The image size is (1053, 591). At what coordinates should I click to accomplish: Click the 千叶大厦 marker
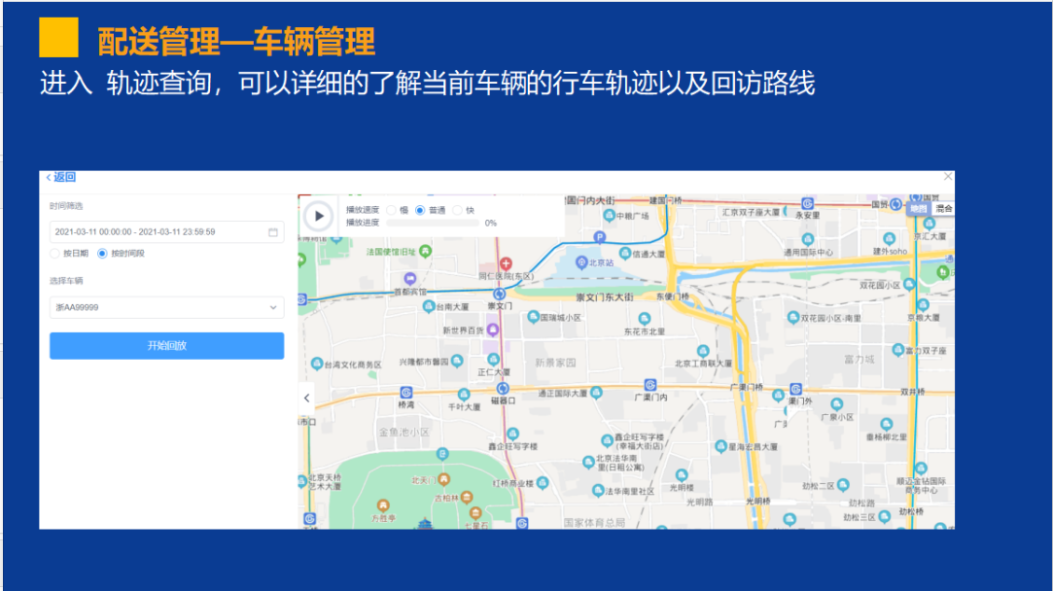464,395
